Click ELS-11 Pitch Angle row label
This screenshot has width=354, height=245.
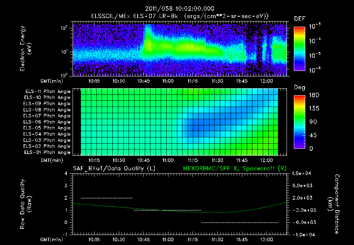tap(48, 91)
